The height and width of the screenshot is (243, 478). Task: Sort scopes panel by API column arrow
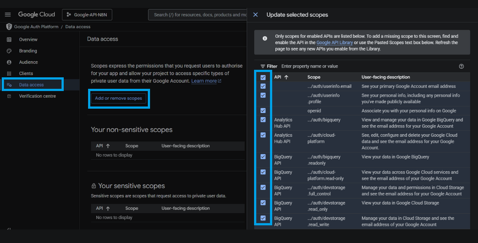(x=286, y=77)
